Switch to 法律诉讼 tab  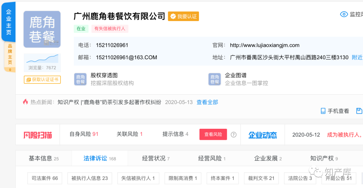(100, 158)
